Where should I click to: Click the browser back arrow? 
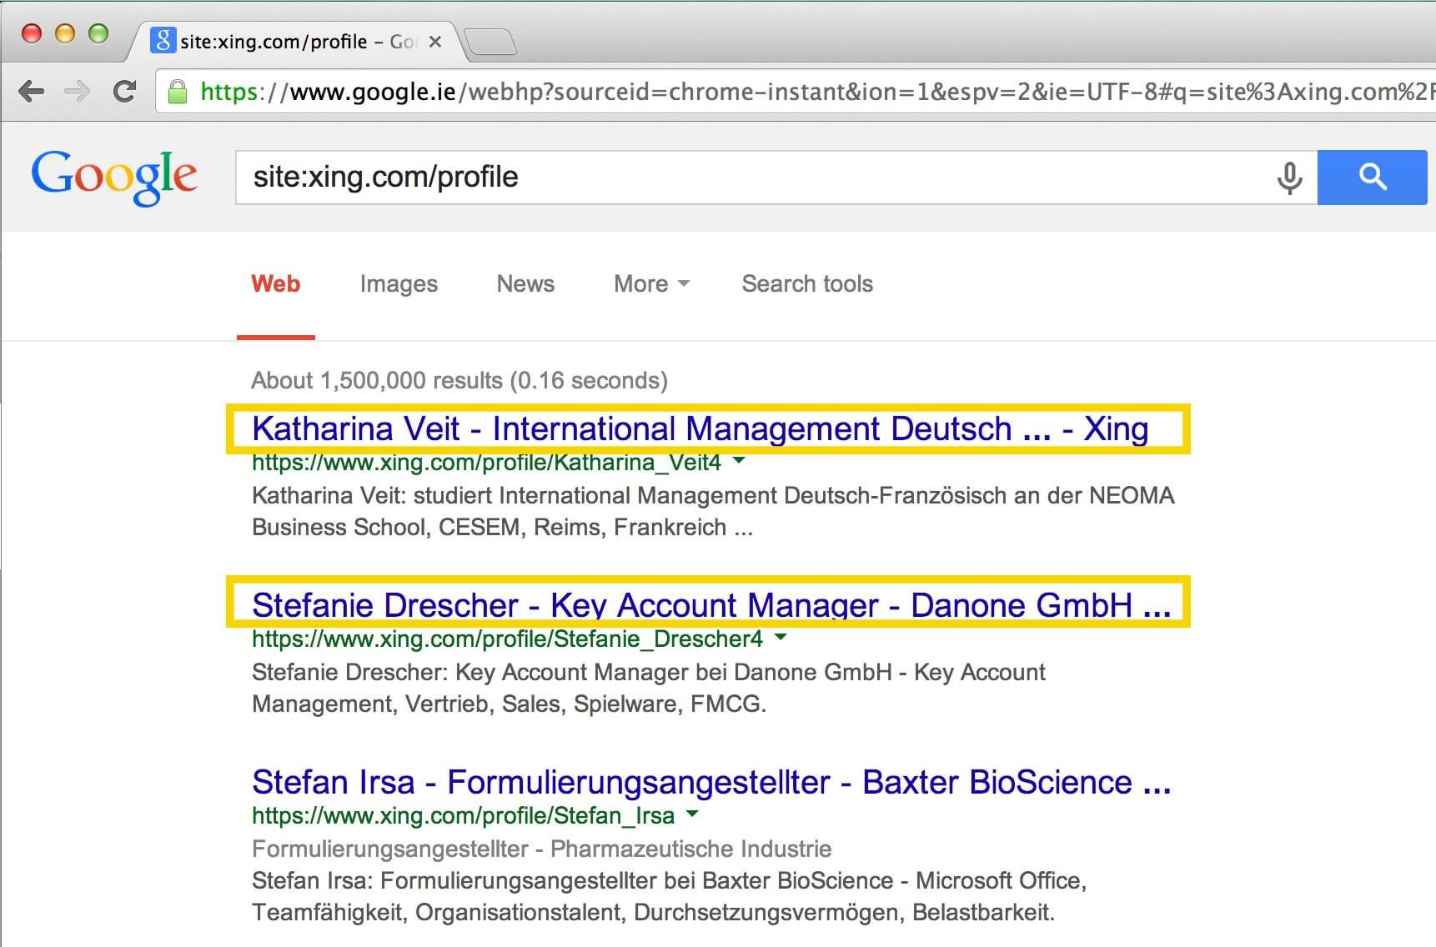point(32,91)
